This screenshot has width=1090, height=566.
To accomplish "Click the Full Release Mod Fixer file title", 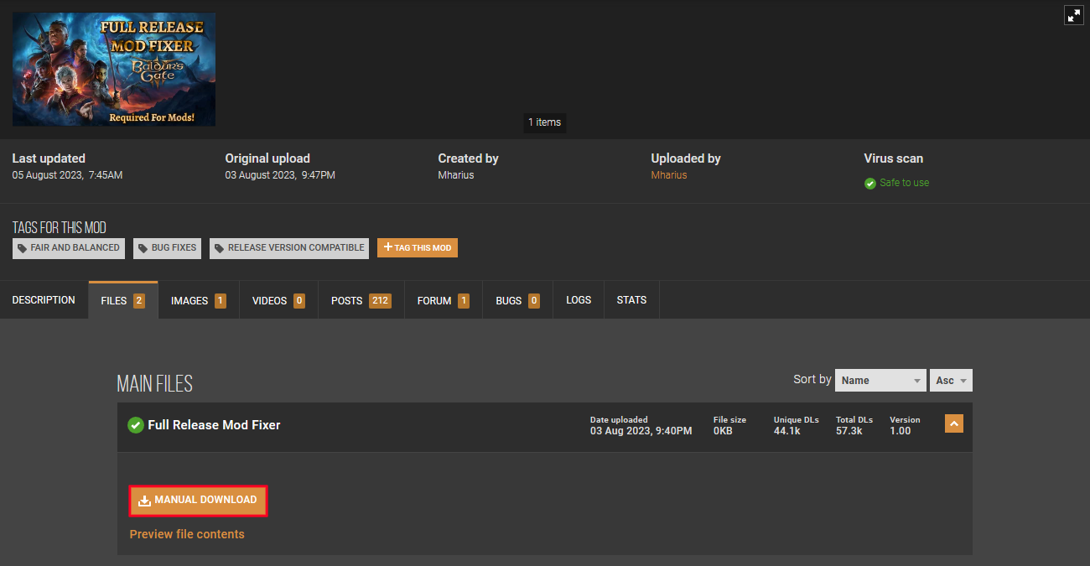I will 214,425.
